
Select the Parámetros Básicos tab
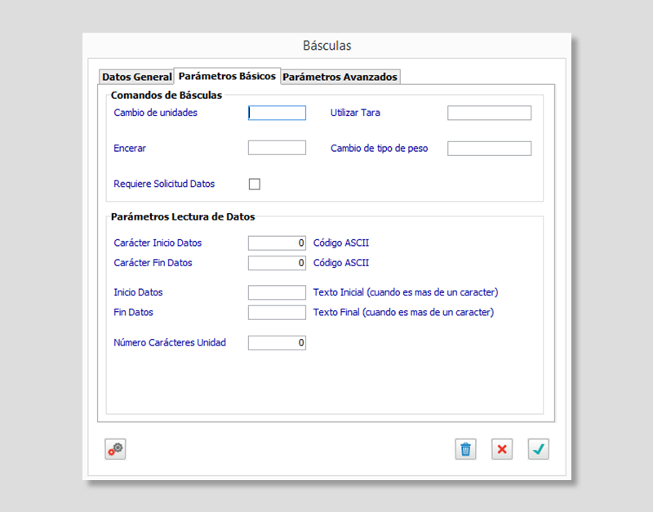tap(227, 76)
